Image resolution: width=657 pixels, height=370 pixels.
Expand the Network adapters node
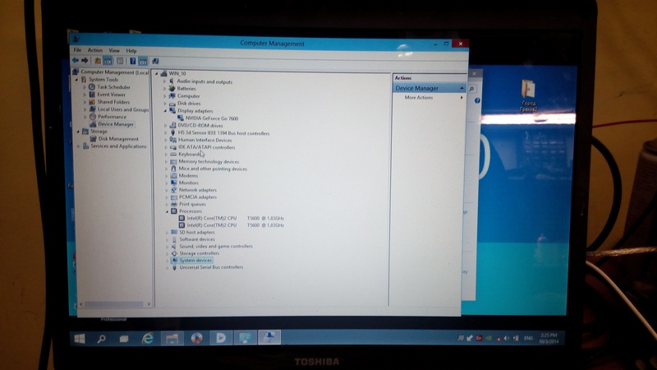coord(167,190)
